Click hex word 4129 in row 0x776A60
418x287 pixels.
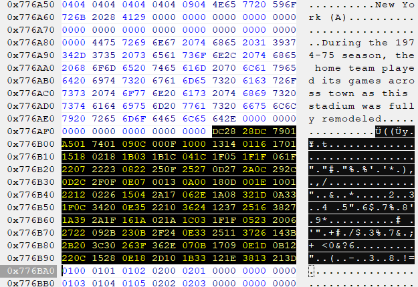pyautogui.click(x=134, y=17)
